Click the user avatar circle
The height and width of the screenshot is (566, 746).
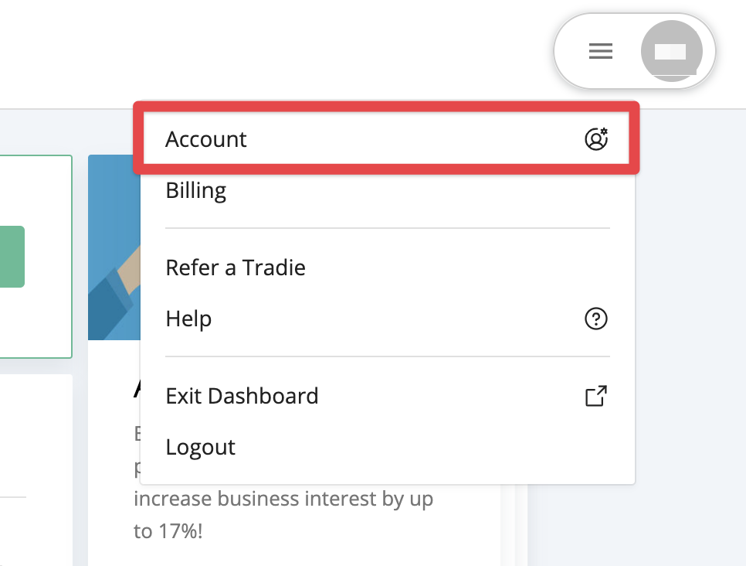[x=671, y=52]
